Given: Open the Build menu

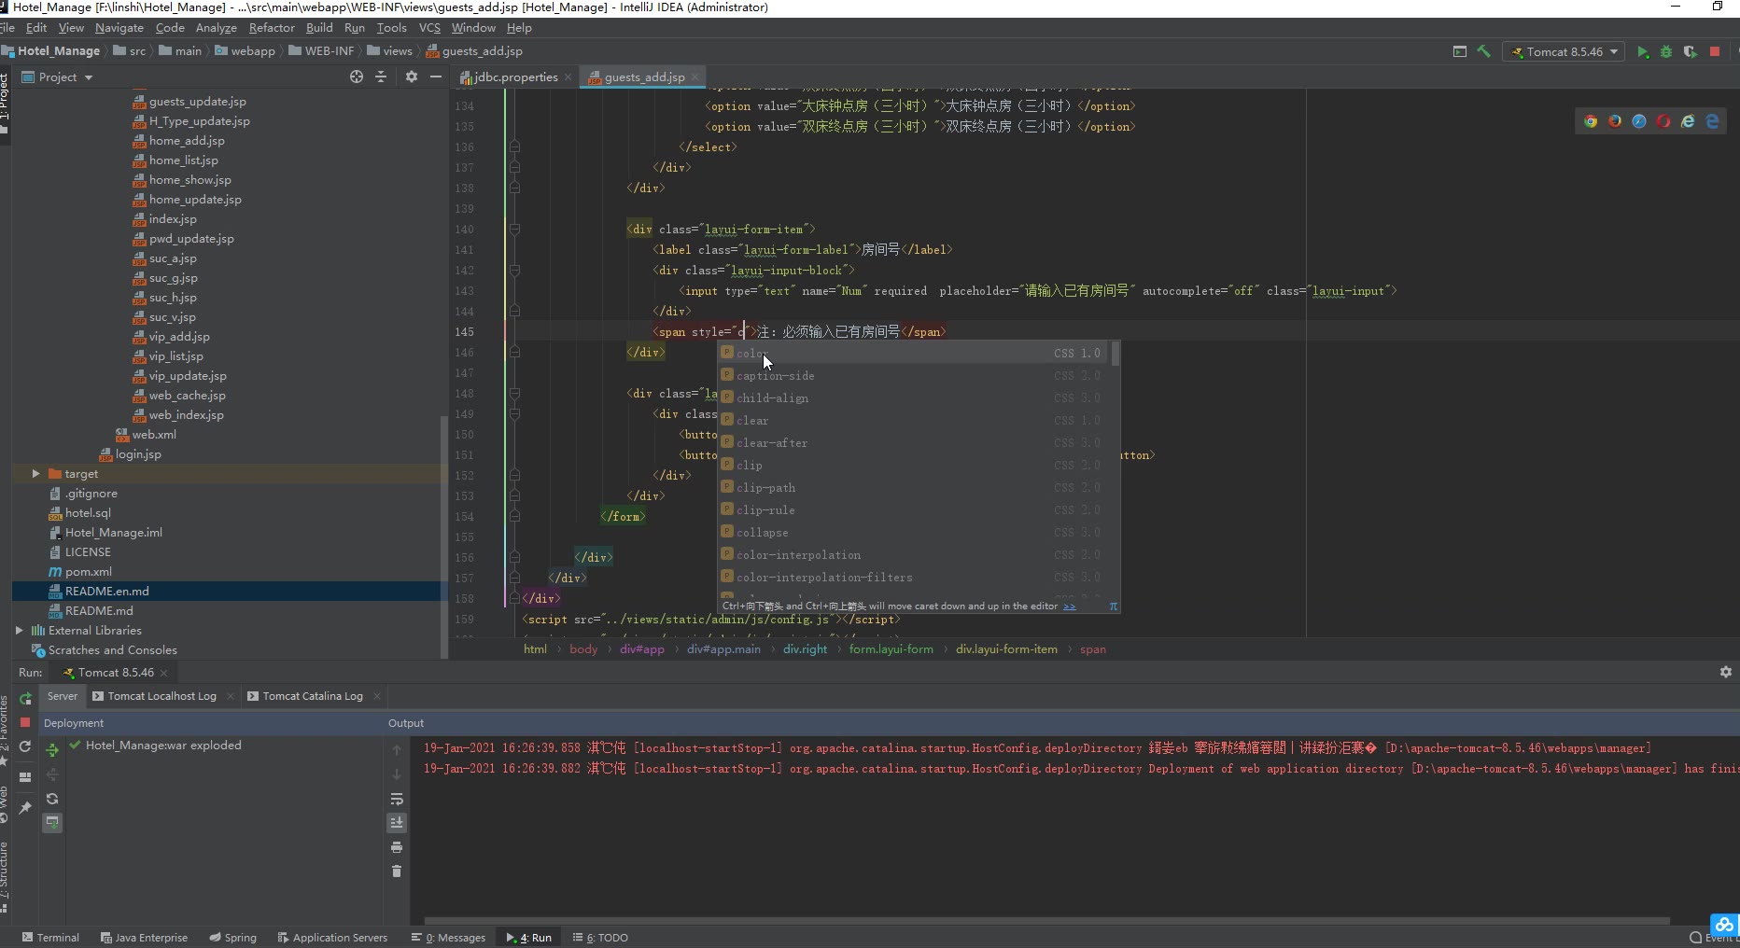Looking at the screenshot, I should coord(319,28).
